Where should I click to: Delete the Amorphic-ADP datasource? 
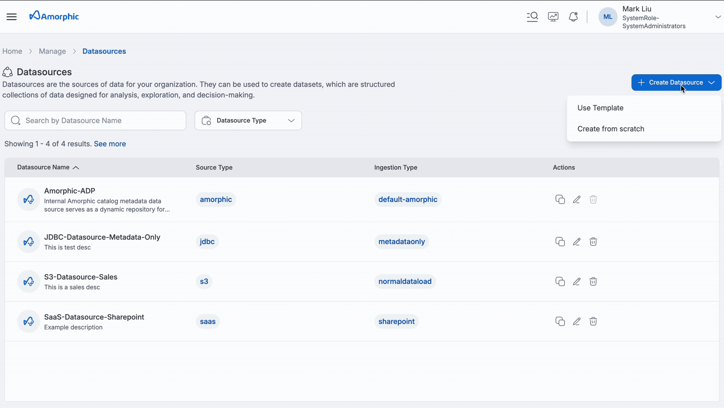(x=593, y=199)
